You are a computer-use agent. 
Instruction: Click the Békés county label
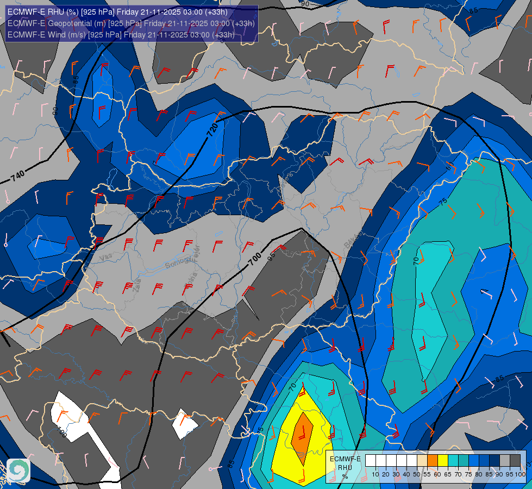(353, 239)
